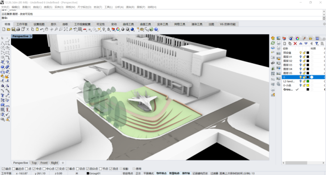Image resolution: width=326 pixels, height=175 pixels.
Task: Open Perspective viewport title dropdown arrow
Action: (x=31, y=36)
